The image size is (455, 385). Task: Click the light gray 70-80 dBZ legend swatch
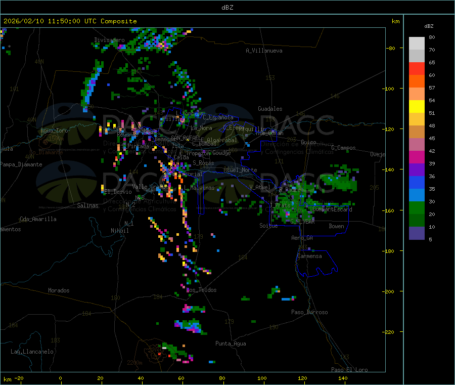pyautogui.click(x=417, y=44)
